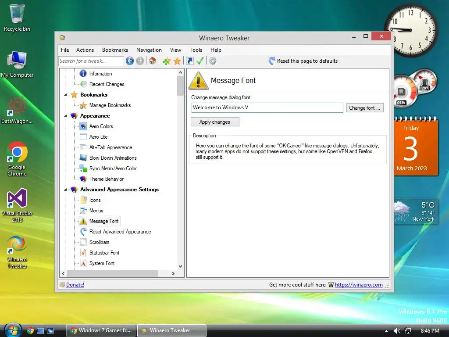Open the View menu
The width and height of the screenshot is (449, 337).
tap(175, 50)
